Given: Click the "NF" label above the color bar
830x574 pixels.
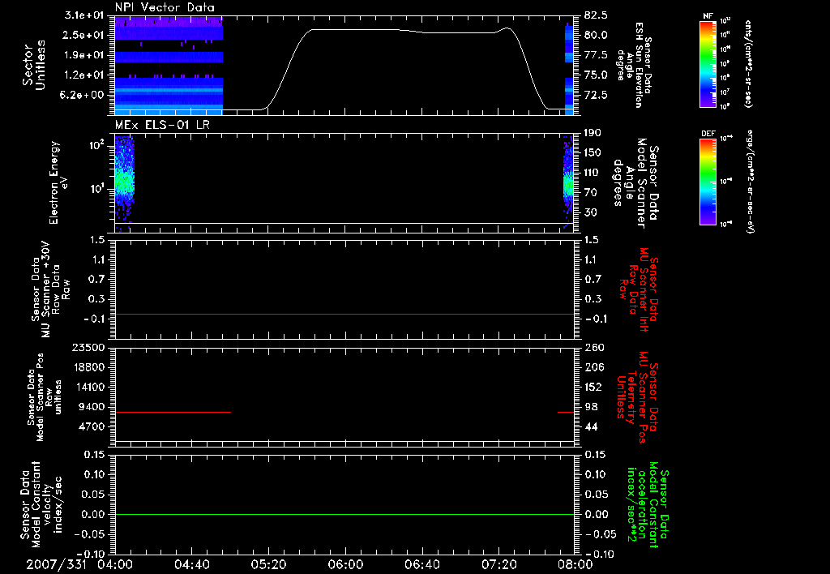Looking at the screenshot, I should click(x=708, y=16).
